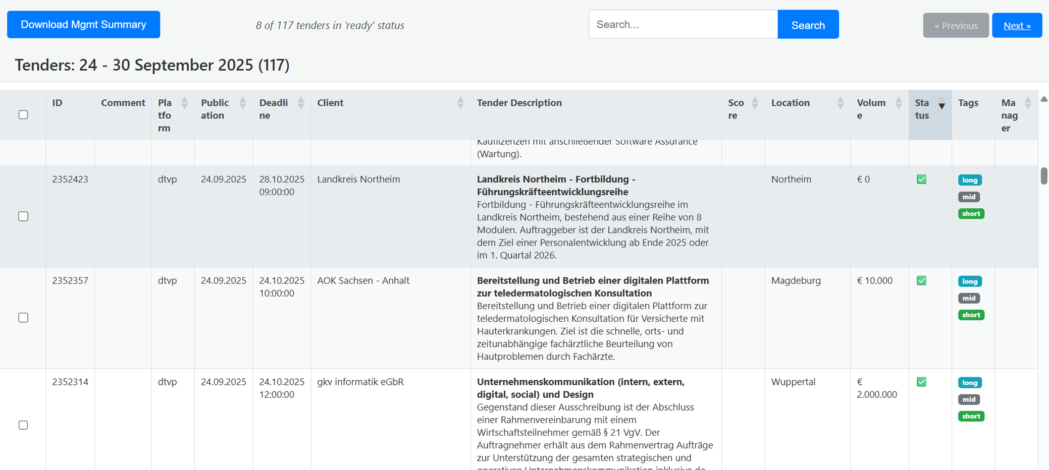The image size is (1049, 470).
Task: Click the green status checkmark for AOK Sachsen-Anhalt
Action: pyautogui.click(x=921, y=281)
